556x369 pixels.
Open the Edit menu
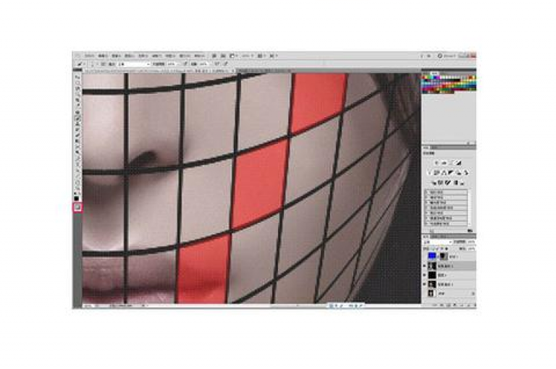point(103,56)
